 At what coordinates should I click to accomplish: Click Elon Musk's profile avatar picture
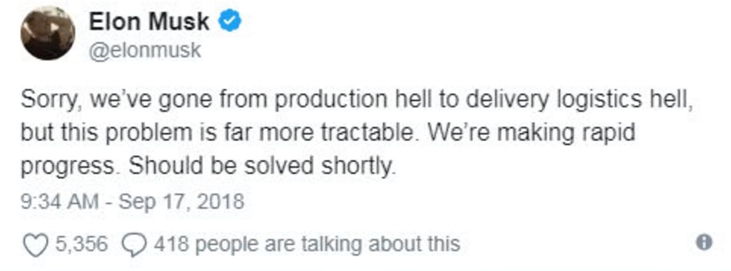coord(48,33)
